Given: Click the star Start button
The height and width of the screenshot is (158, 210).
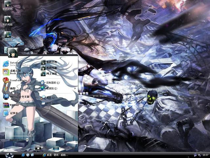Looking at the screenshot, I should pos(10,155).
